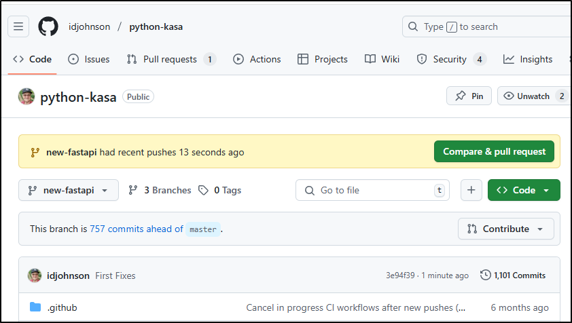This screenshot has height=323, width=572.
Task: Open the Insights tab
Action: click(527, 59)
